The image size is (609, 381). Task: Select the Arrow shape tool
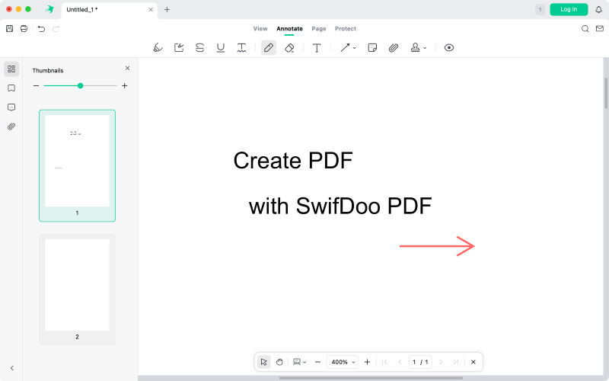(345, 47)
